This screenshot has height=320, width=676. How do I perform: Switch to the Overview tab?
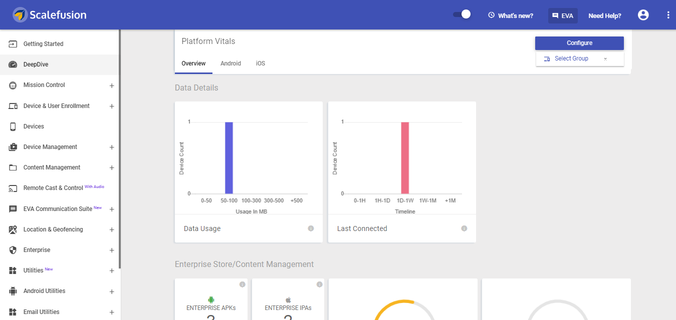coord(193,63)
